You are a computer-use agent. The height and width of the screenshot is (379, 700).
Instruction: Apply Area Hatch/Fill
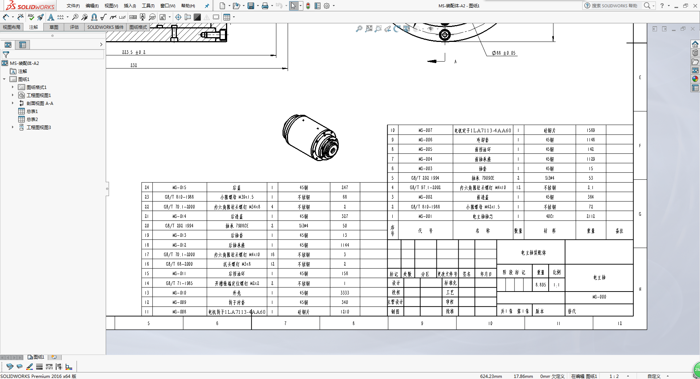197,17
